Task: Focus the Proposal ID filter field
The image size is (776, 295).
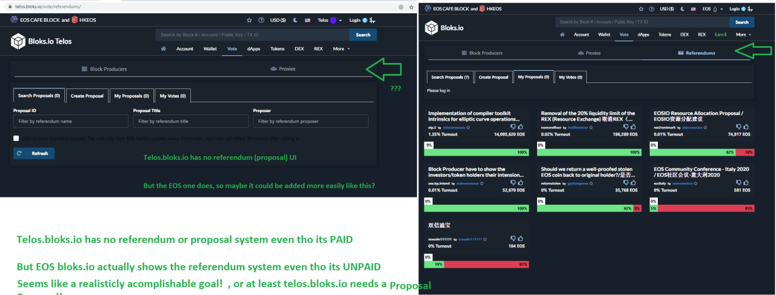Action: tap(71, 121)
